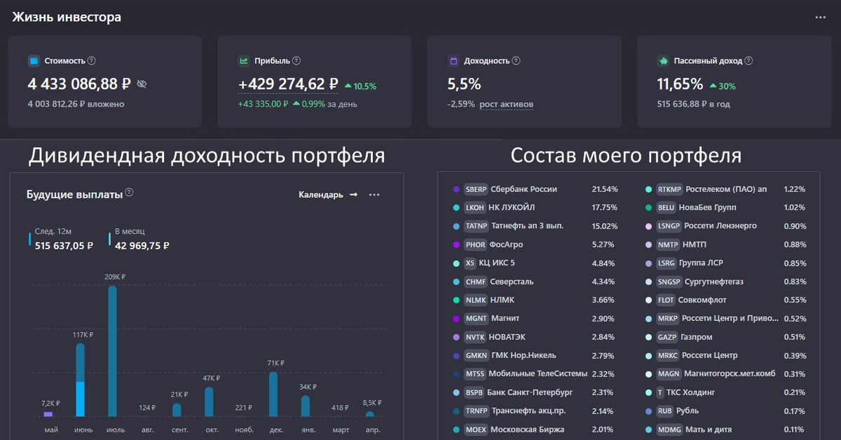Toggle the portfolio value visibility eye icon
The width and height of the screenshot is (841, 440).
click(142, 84)
